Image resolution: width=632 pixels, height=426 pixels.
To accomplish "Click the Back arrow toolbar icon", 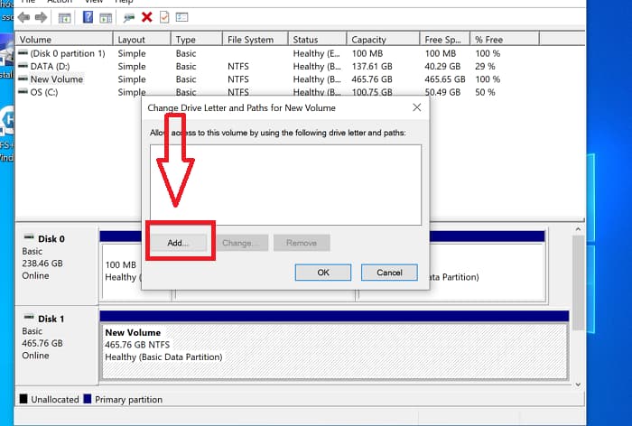I will pyautogui.click(x=23, y=17).
